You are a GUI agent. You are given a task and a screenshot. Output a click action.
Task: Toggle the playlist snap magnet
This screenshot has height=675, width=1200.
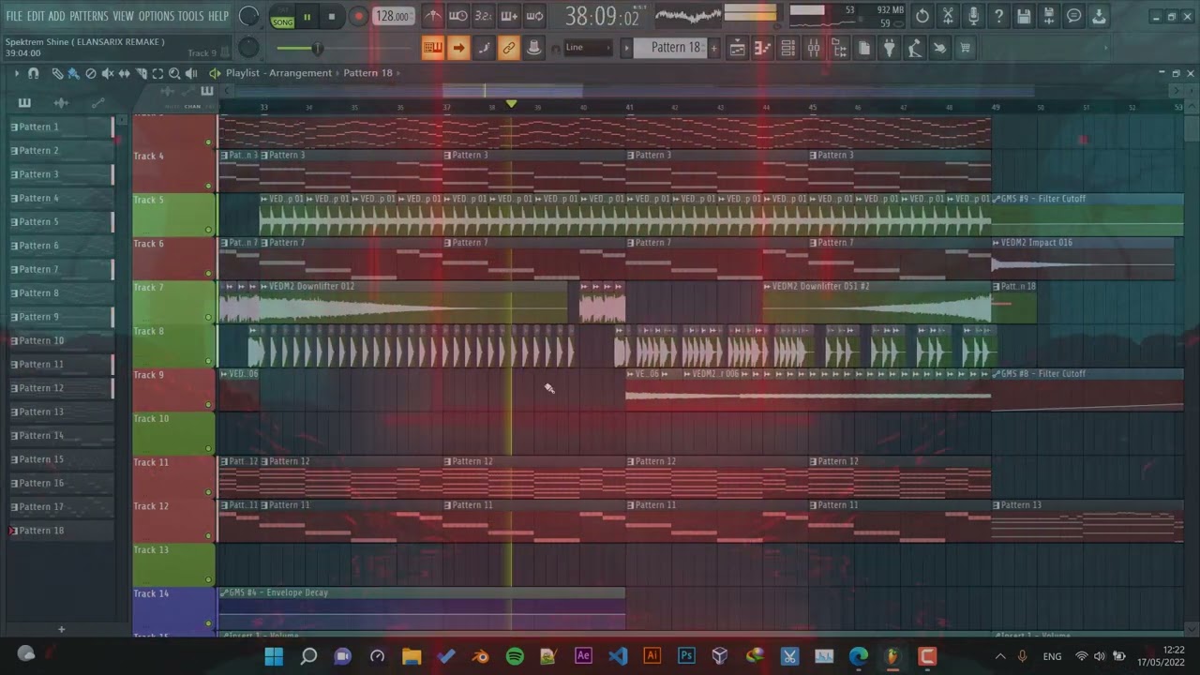(34, 73)
